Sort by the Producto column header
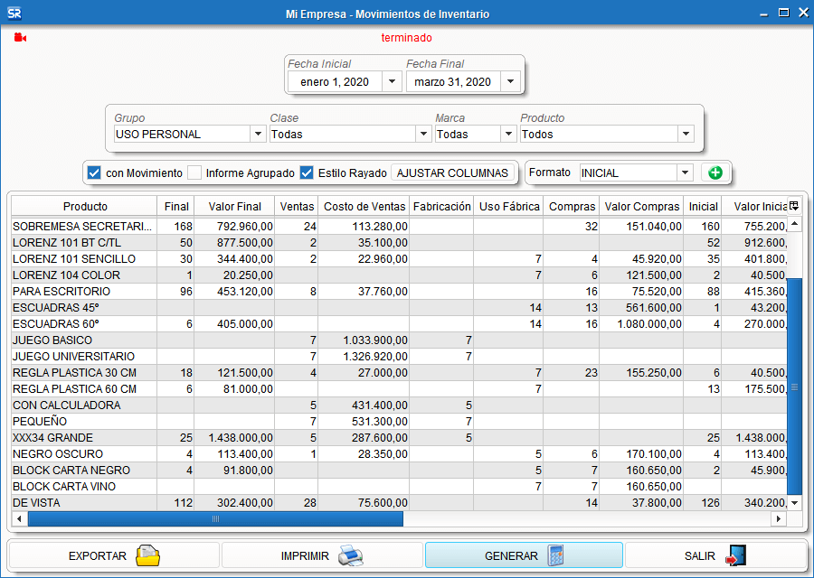 (85, 206)
